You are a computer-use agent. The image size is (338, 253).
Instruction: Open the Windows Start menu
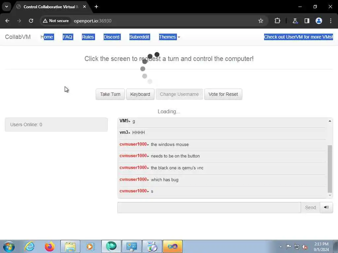click(x=9, y=246)
